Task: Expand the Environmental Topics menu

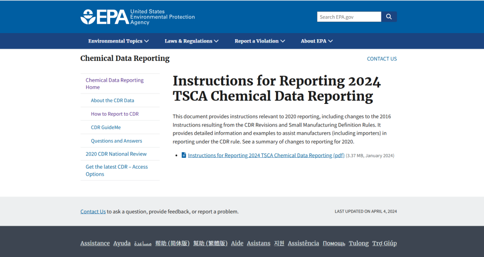Action: pos(118,41)
